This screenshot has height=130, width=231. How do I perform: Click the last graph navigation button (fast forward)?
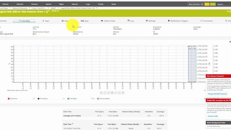pyautogui.click(x=123, y=93)
